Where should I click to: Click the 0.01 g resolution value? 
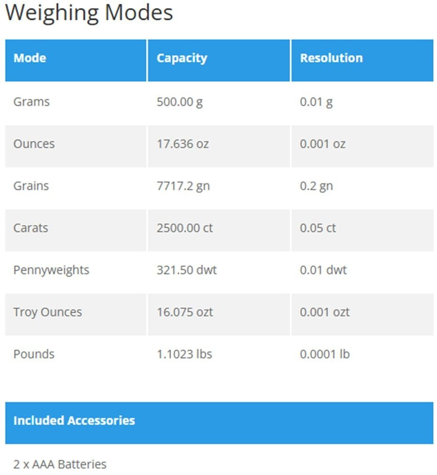point(316,102)
